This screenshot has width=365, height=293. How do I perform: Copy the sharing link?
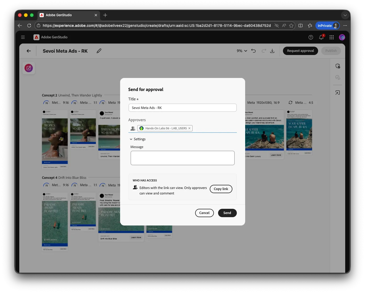coord(221,189)
